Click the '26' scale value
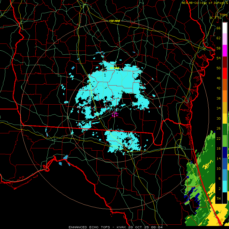This screenshot has height=229, width=229. coord(219,128)
